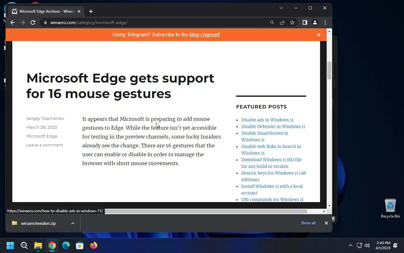This screenshot has height=253, width=404.
Task: Select the Recycle Bin desktop icon
Action: (x=390, y=208)
